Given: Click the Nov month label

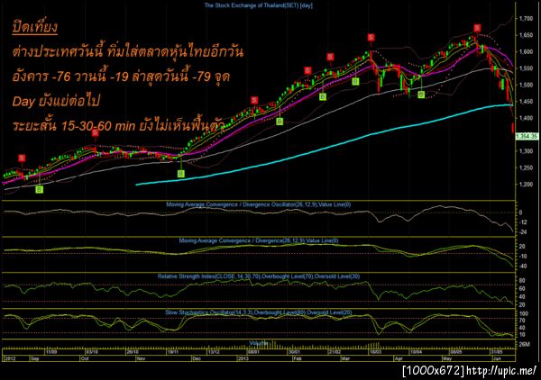Looking at the screenshot, I should coord(141,358).
